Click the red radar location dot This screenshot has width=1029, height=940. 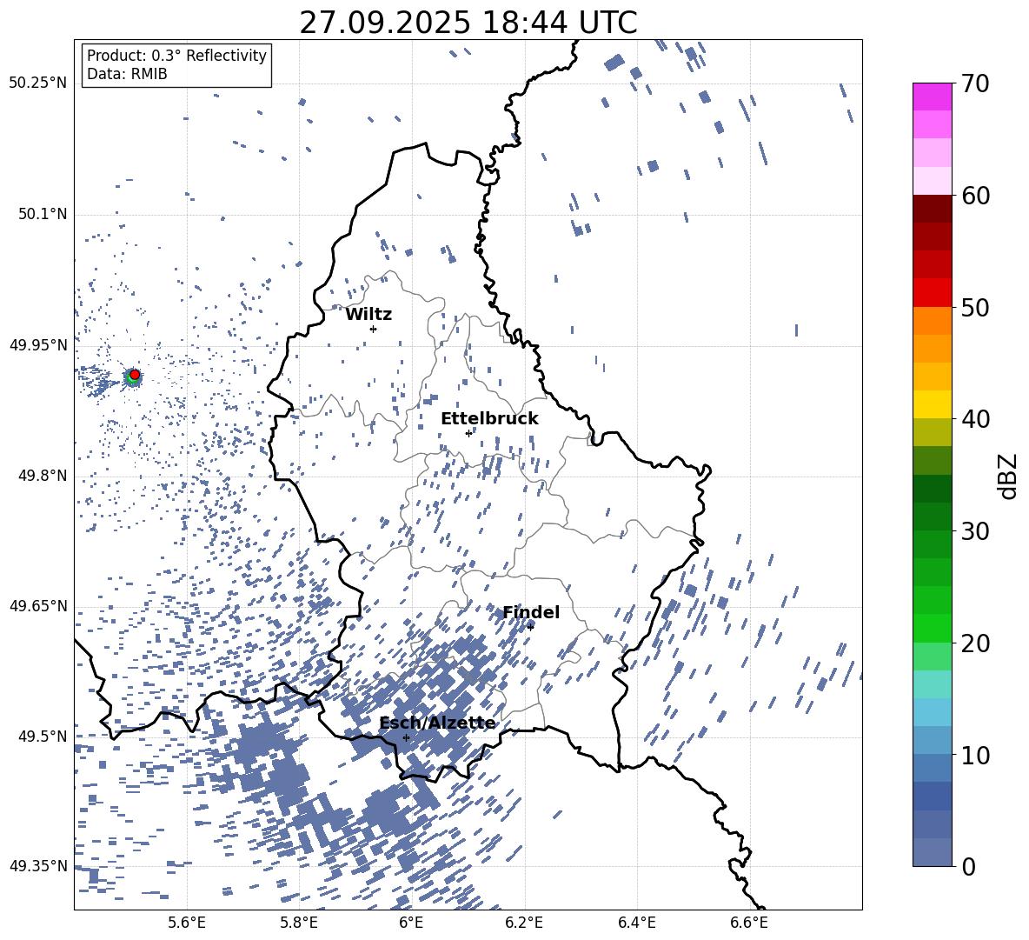135,374
